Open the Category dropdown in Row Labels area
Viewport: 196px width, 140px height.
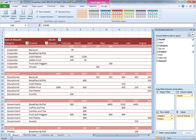(x=172, y=116)
